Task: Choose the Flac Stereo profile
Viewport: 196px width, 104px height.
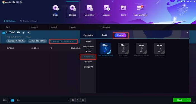Action: point(123,49)
